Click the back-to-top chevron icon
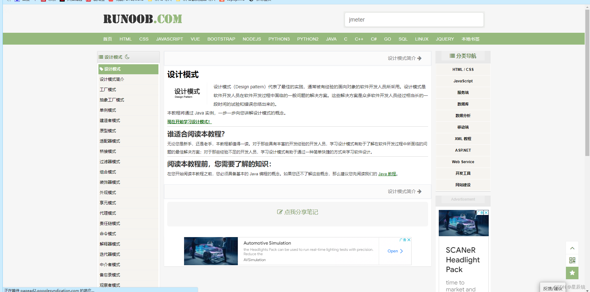The width and height of the screenshot is (590, 292). 572,248
